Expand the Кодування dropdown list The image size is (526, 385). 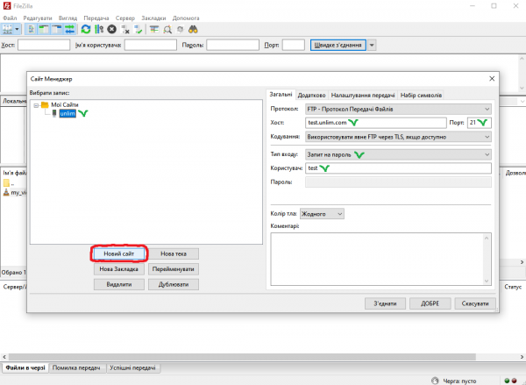pyautogui.click(x=398, y=136)
